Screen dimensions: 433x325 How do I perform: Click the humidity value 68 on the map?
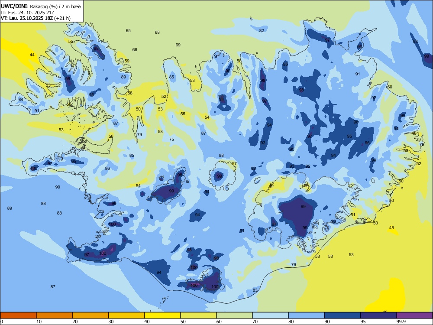[157, 32]
